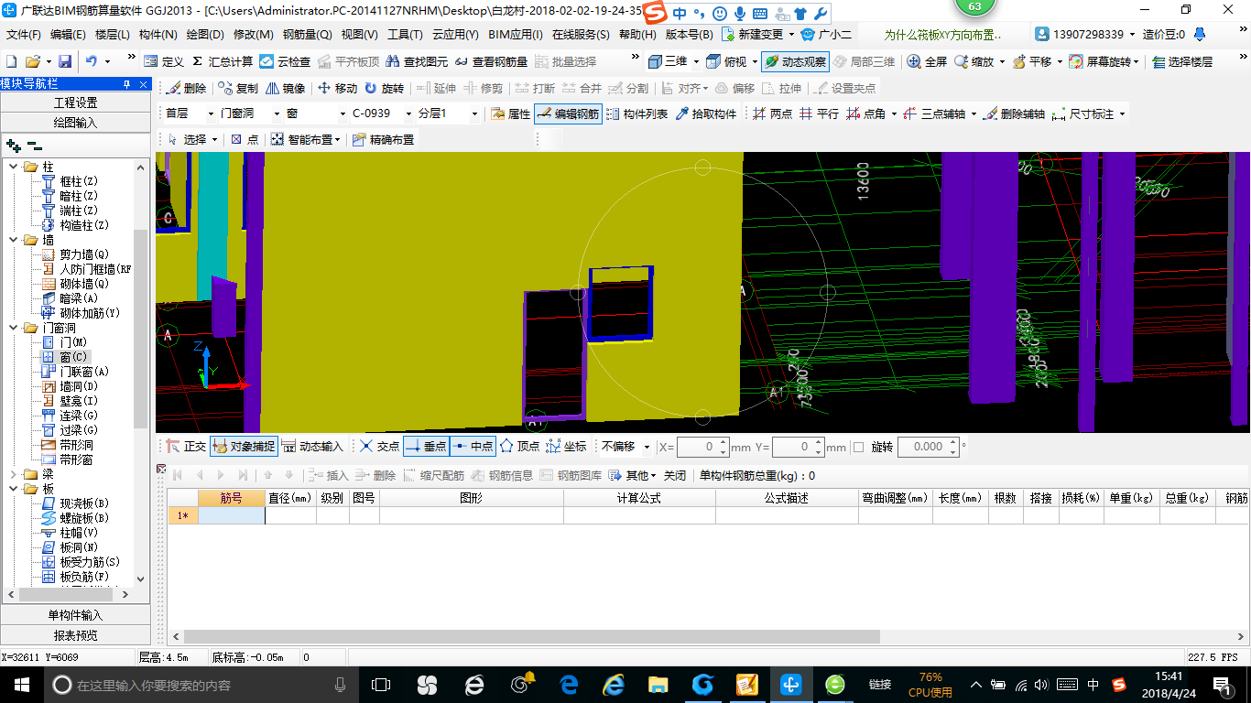Click the X coordinate input field
1251x703 pixels.
pyautogui.click(x=702, y=447)
